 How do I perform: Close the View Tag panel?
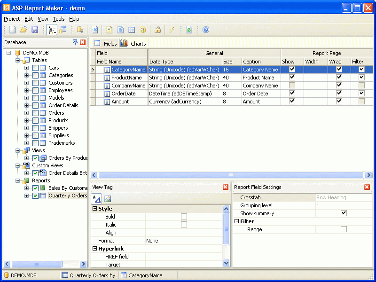pos(226,187)
